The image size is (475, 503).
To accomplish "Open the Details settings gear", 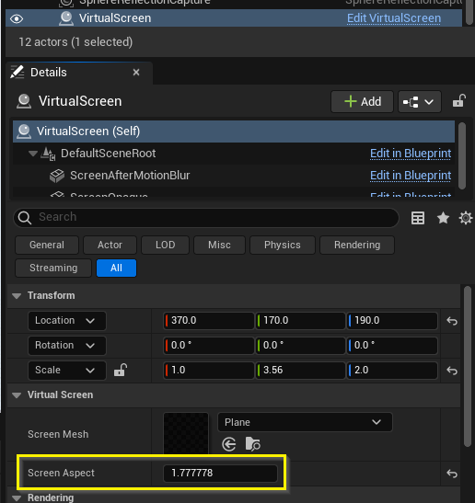I will coord(466,218).
